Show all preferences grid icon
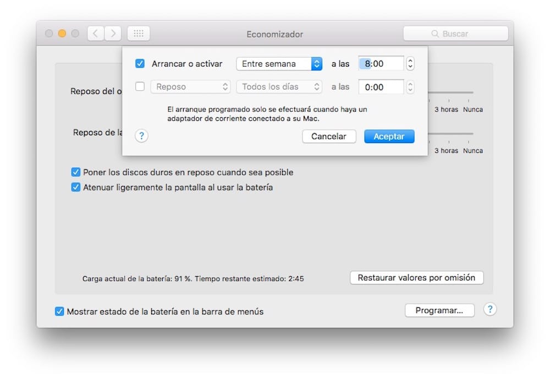Screen dimensions: 550x380 point(139,34)
